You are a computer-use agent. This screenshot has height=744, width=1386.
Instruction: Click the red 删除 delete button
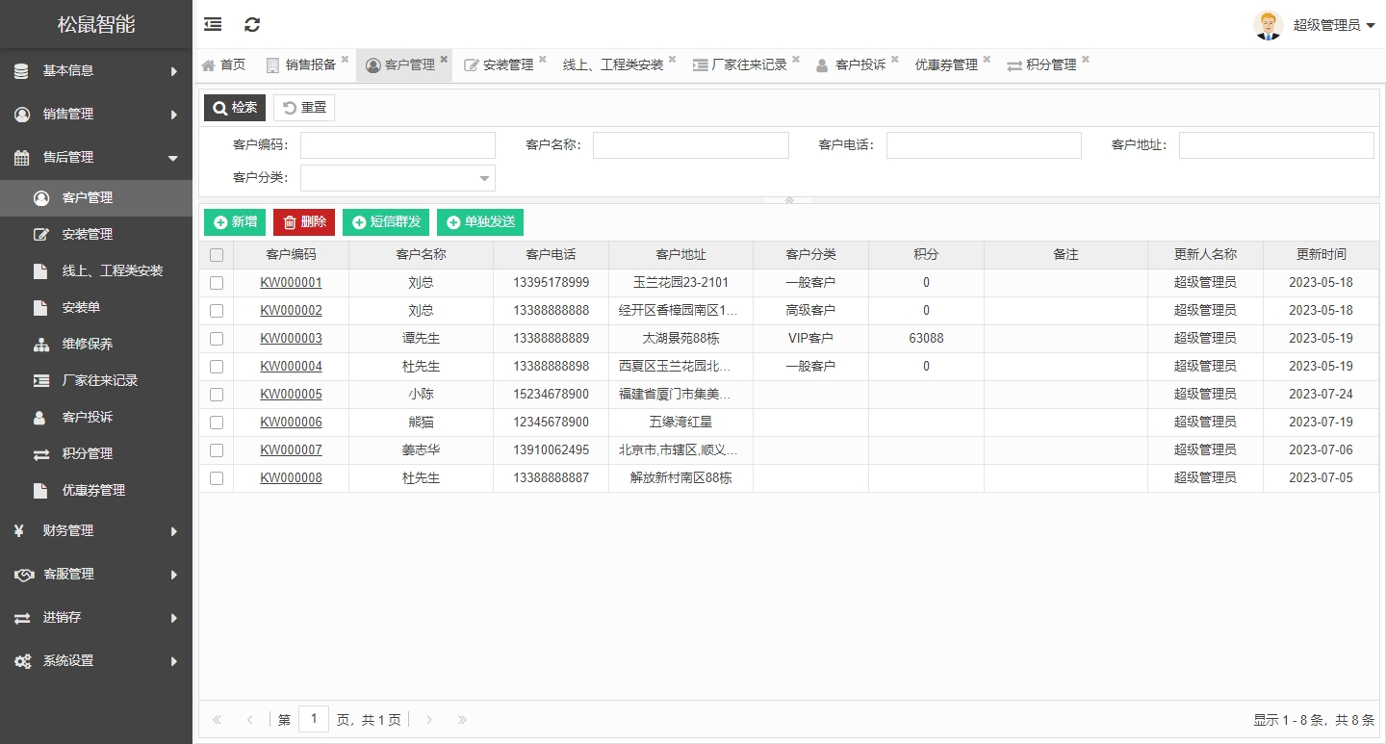[x=304, y=222]
